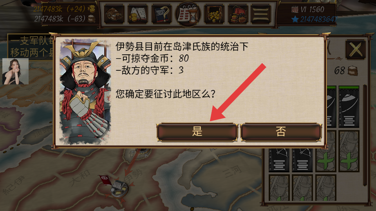Open the trade goods barrels icon
This screenshot has width=376, height=211.
114,14
